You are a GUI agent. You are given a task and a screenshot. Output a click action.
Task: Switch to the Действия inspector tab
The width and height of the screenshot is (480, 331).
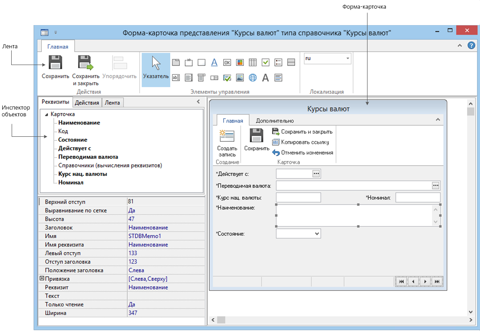pos(87,103)
